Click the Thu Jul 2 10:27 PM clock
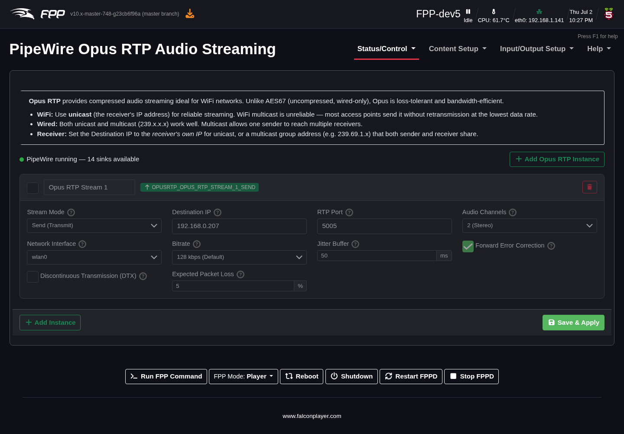 (581, 16)
